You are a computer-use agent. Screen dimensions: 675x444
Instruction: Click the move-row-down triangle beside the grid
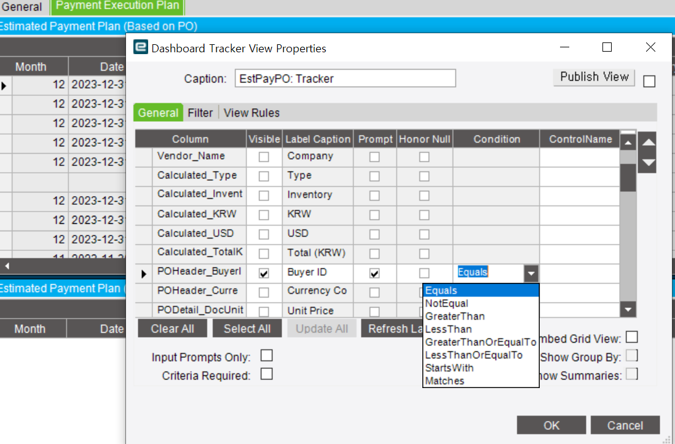coord(647,162)
